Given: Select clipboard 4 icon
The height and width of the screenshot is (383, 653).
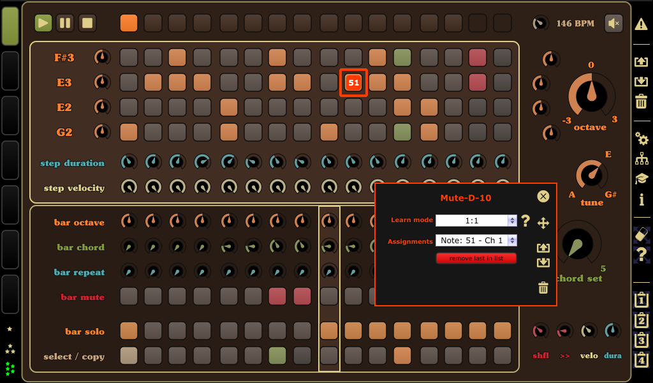Looking at the screenshot, I should (x=642, y=359).
